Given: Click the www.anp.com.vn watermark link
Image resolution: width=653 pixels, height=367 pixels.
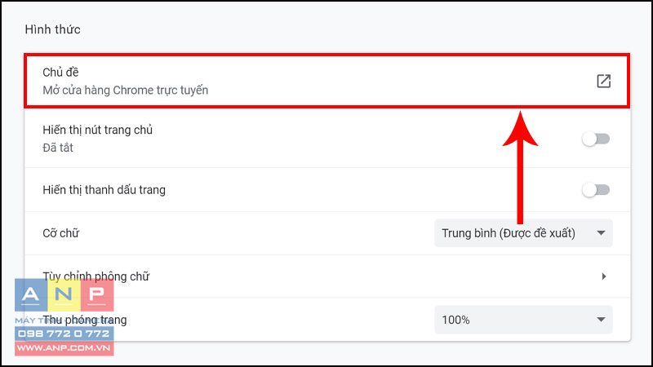Looking at the screenshot, I should 64,348.
